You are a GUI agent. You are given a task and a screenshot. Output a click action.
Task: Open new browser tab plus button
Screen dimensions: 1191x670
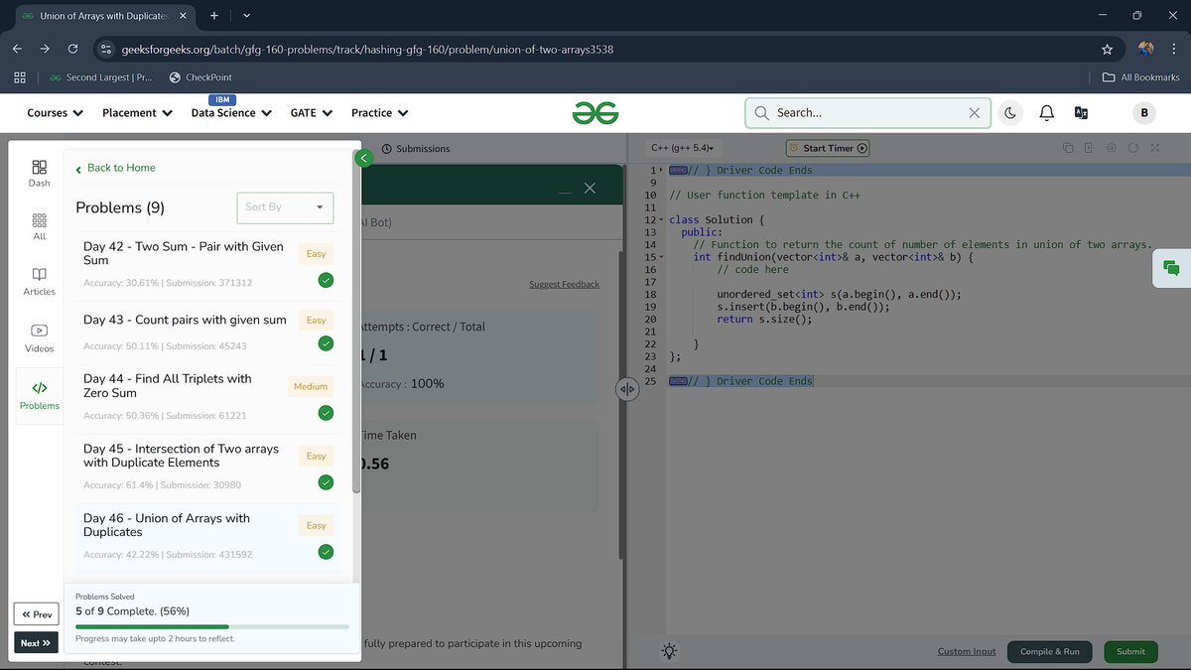213,16
